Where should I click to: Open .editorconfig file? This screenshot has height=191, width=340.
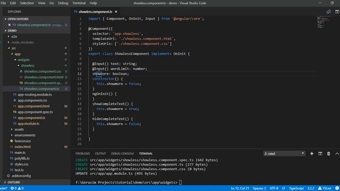pos(21,176)
